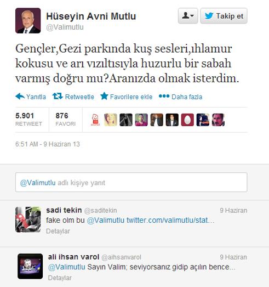Expand Detaylar under ali ihsan varol's reply
This screenshot has height=287, width=269.
point(60,278)
